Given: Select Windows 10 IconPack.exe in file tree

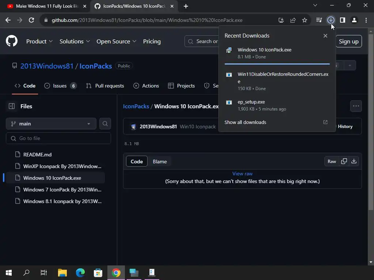Looking at the screenshot, I should 52,178.
